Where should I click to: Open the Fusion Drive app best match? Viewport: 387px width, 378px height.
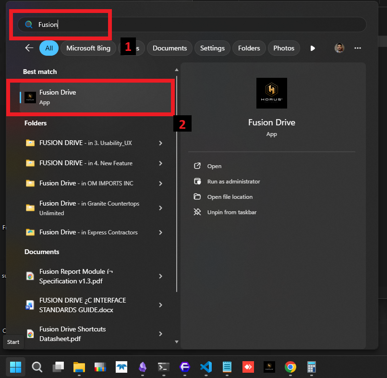pos(95,98)
